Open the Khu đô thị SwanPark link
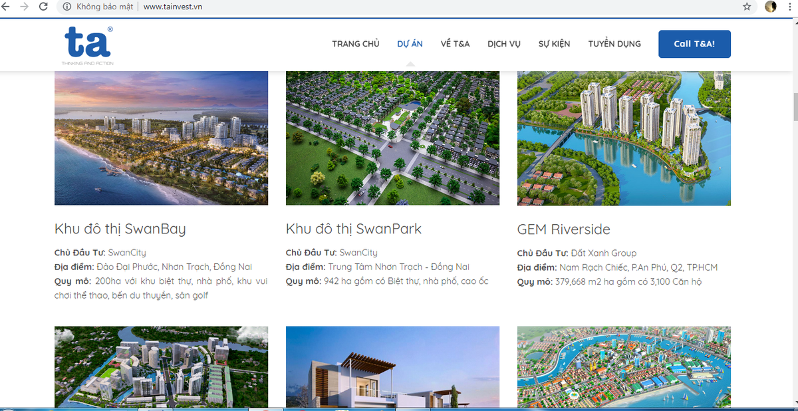The width and height of the screenshot is (798, 411). click(x=353, y=229)
